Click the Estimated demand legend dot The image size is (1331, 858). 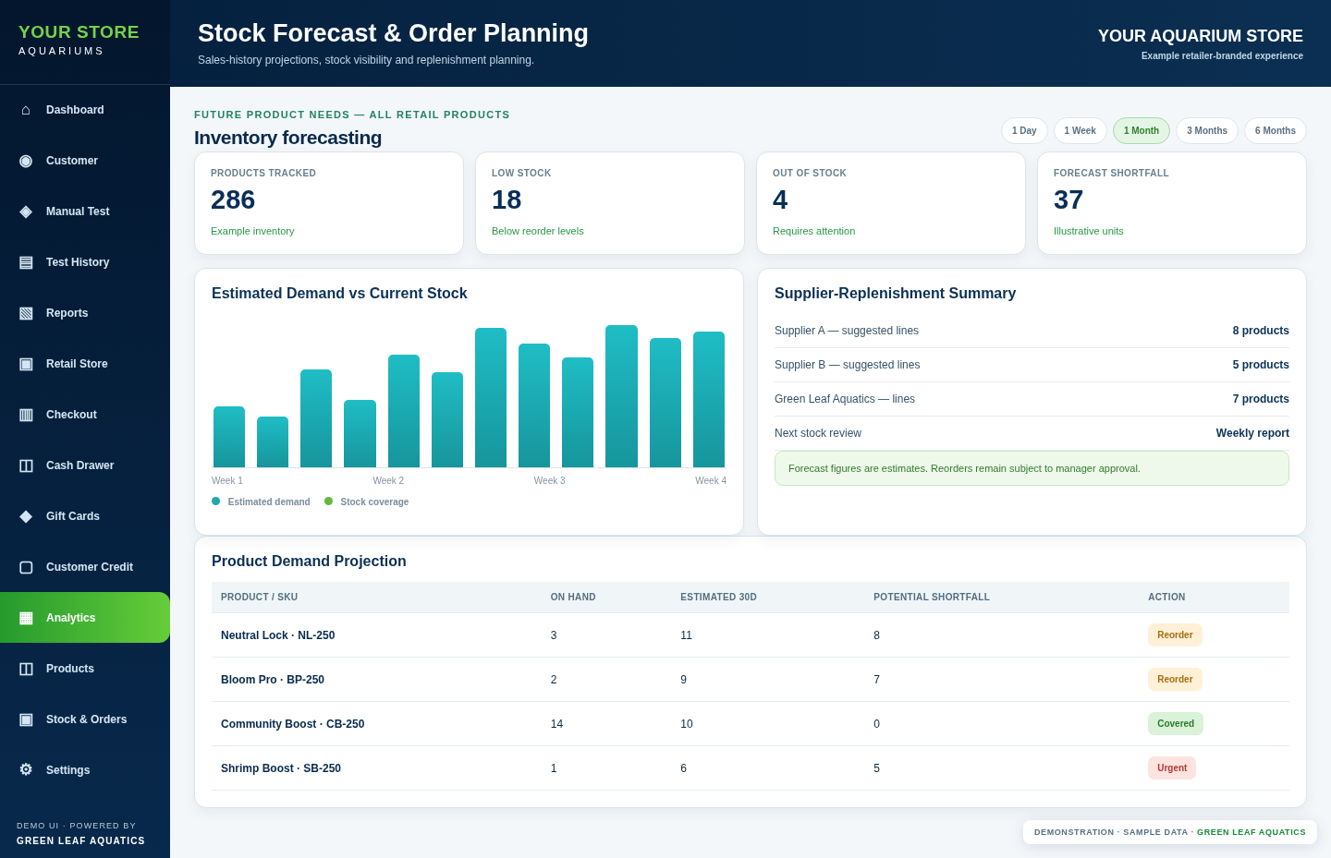216,502
